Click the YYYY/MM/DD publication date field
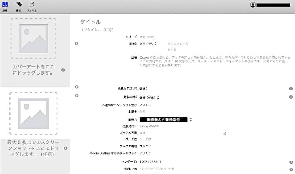The width and height of the screenshot is (295, 174). pyautogui.click(x=149, y=126)
